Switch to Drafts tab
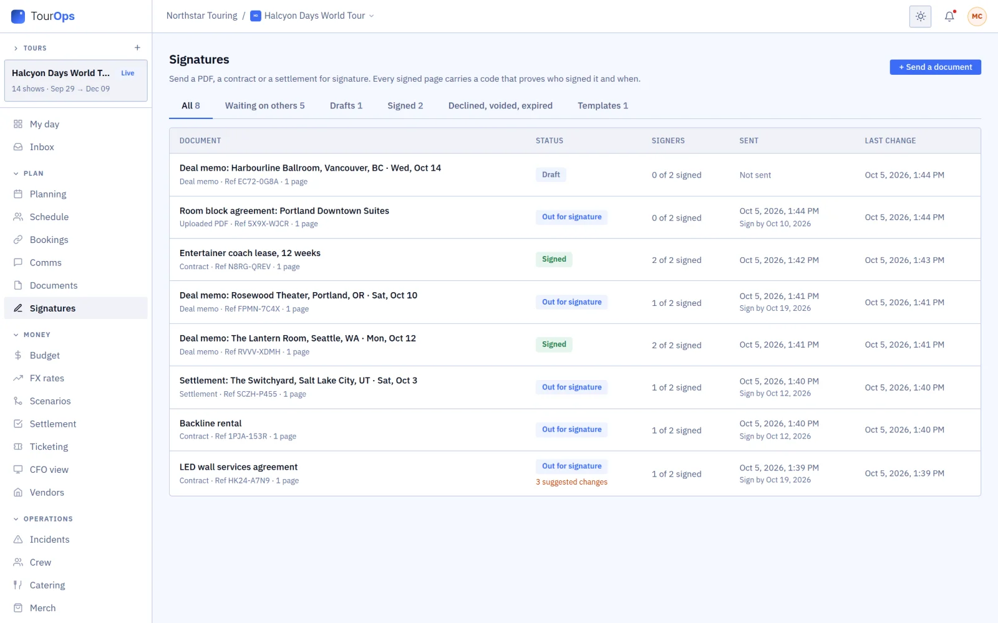Screen dimensions: 998x623 346,106
